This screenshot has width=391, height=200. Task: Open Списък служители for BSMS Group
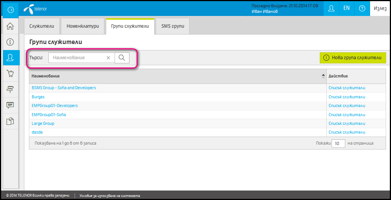(347, 88)
